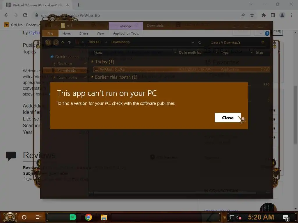Image resolution: width=298 pixels, height=223 pixels.
Task: Open Chrome extensions puzzle icon
Action: click(x=264, y=15)
